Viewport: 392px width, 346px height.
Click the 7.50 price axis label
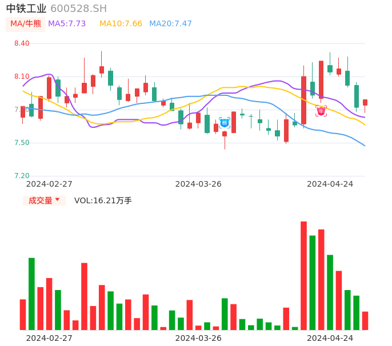22,143
